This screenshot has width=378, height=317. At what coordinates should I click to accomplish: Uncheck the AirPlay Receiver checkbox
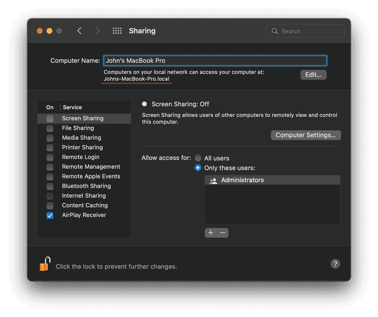pos(50,216)
